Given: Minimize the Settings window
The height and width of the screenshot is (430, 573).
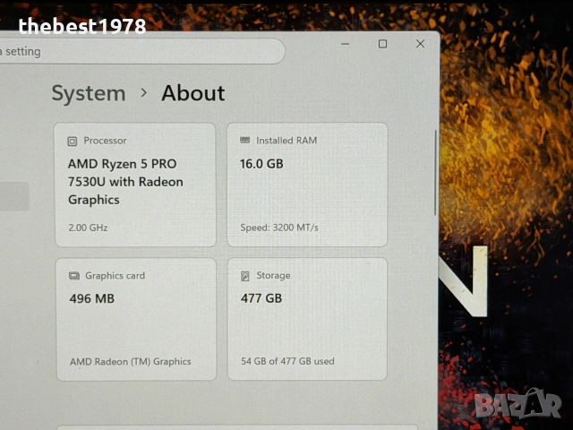Looking at the screenshot, I should [345, 44].
